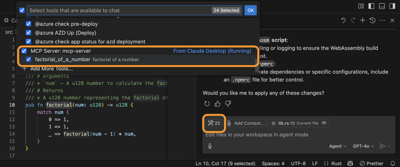Disable the "@azure check pre-deploy" tool

click(x=28, y=24)
